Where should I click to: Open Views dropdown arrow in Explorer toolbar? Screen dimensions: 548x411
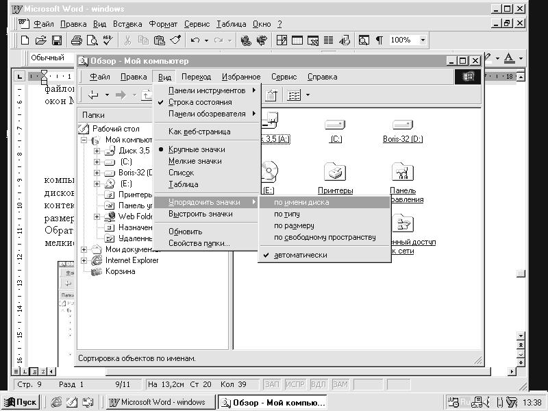pyautogui.click(x=308, y=95)
